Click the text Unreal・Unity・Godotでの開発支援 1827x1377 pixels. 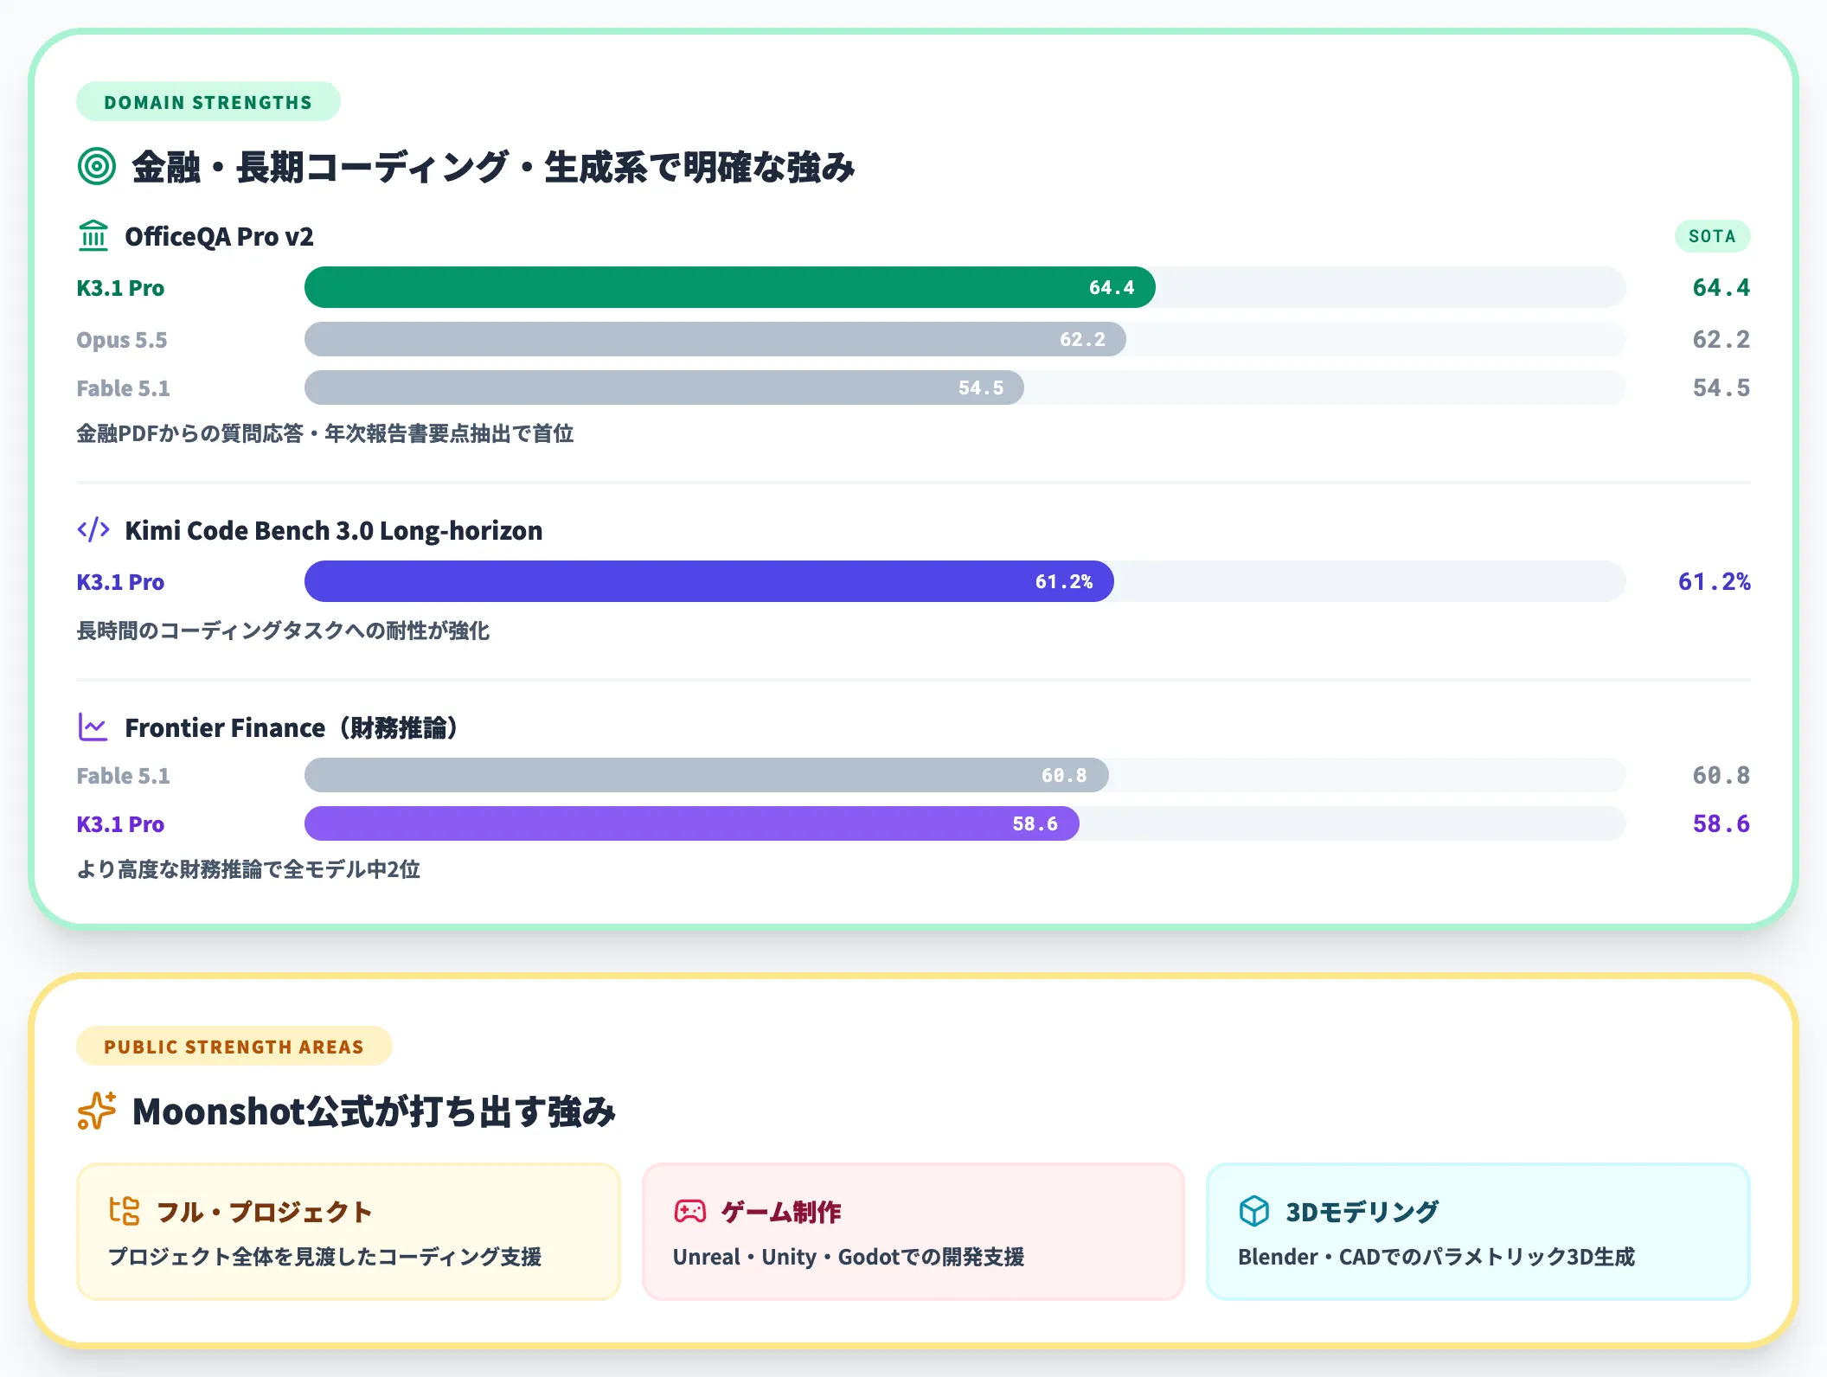(x=849, y=1257)
